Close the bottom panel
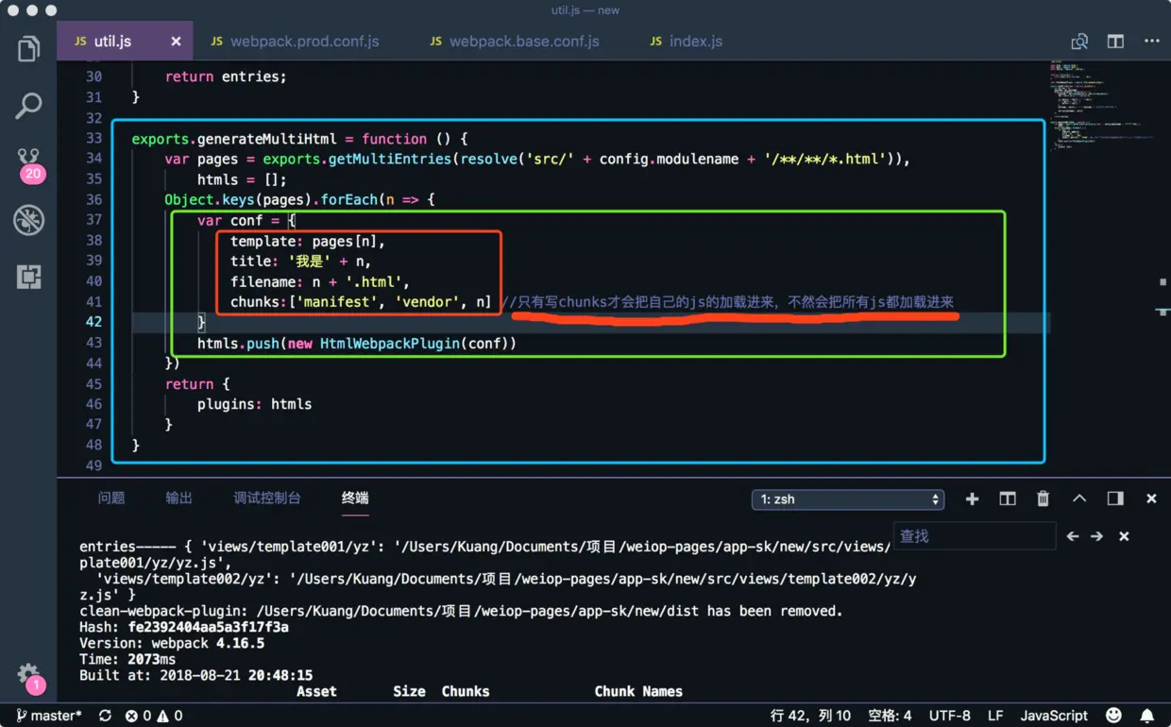 tap(1151, 499)
